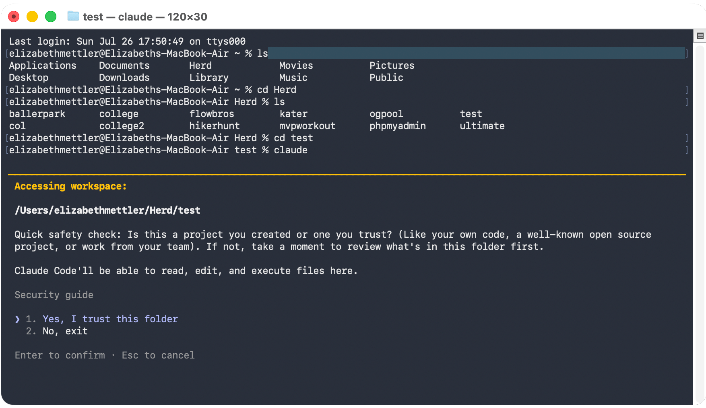706x408 pixels.
Task: Click the 'Esc to cancel' hint text
Action: pos(158,355)
